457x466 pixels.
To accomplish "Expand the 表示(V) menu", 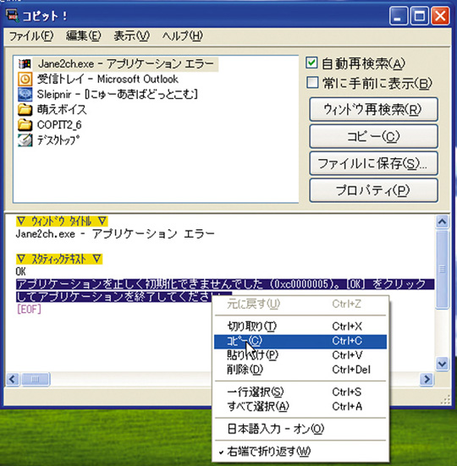I will (x=132, y=36).
